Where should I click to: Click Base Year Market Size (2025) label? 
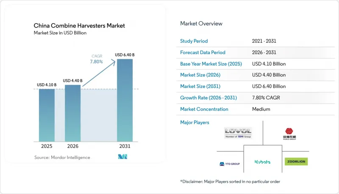tap(211, 64)
